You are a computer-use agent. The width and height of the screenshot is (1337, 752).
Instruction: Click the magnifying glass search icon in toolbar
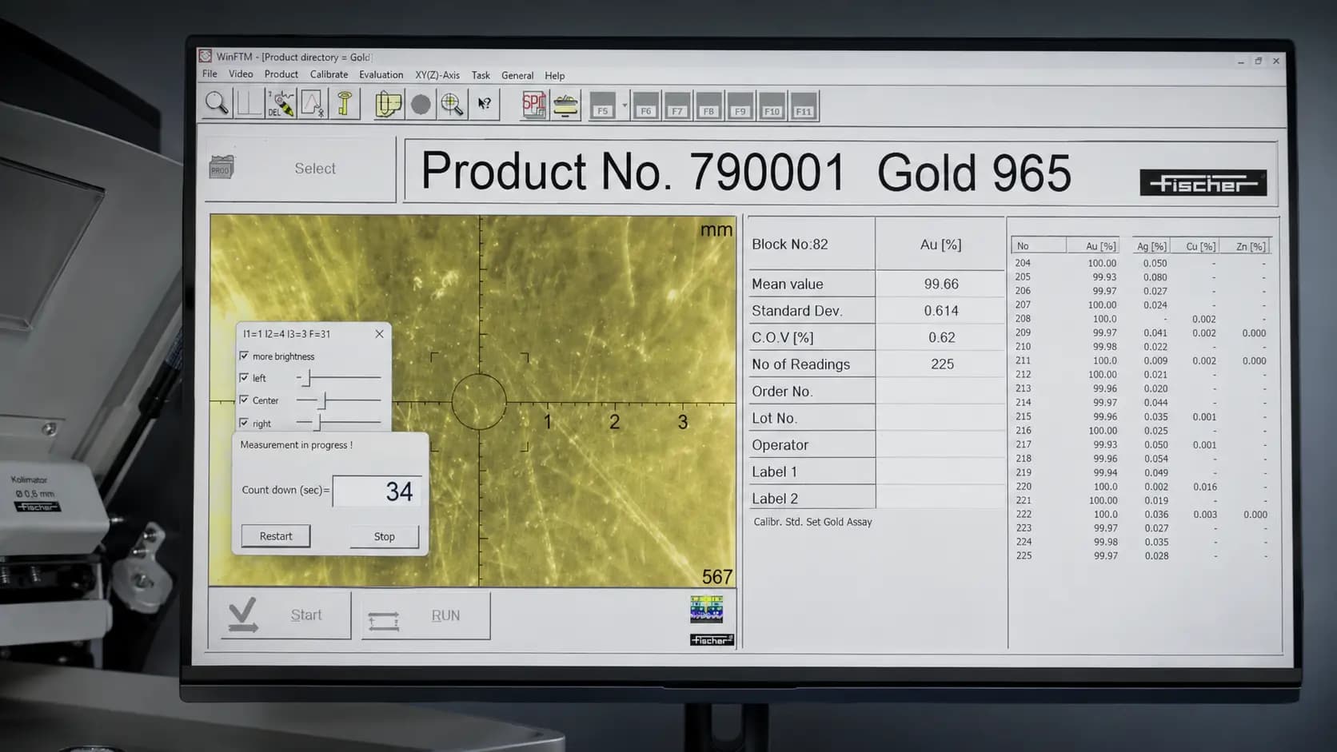(x=217, y=104)
